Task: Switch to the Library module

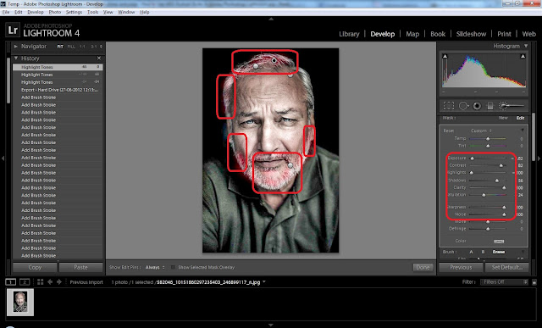Action: tap(349, 34)
